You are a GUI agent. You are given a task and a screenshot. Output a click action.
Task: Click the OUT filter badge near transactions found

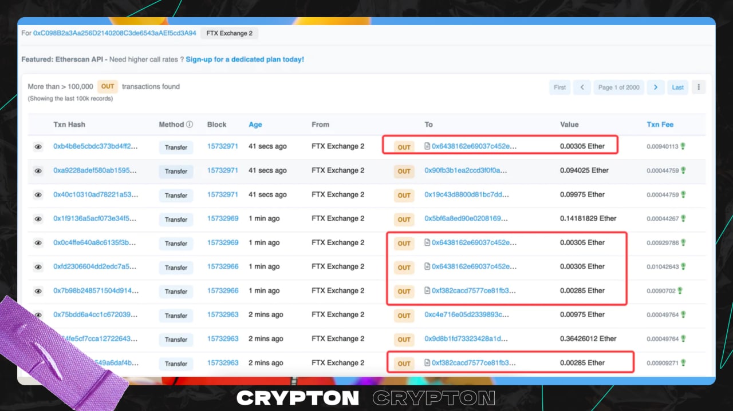pos(108,86)
